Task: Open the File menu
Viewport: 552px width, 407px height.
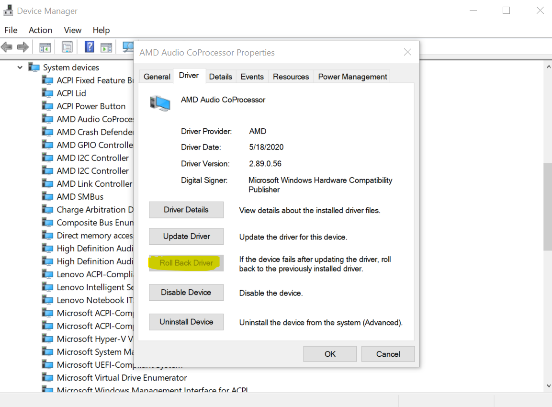Action: pyautogui.click(x=11, y=30)
